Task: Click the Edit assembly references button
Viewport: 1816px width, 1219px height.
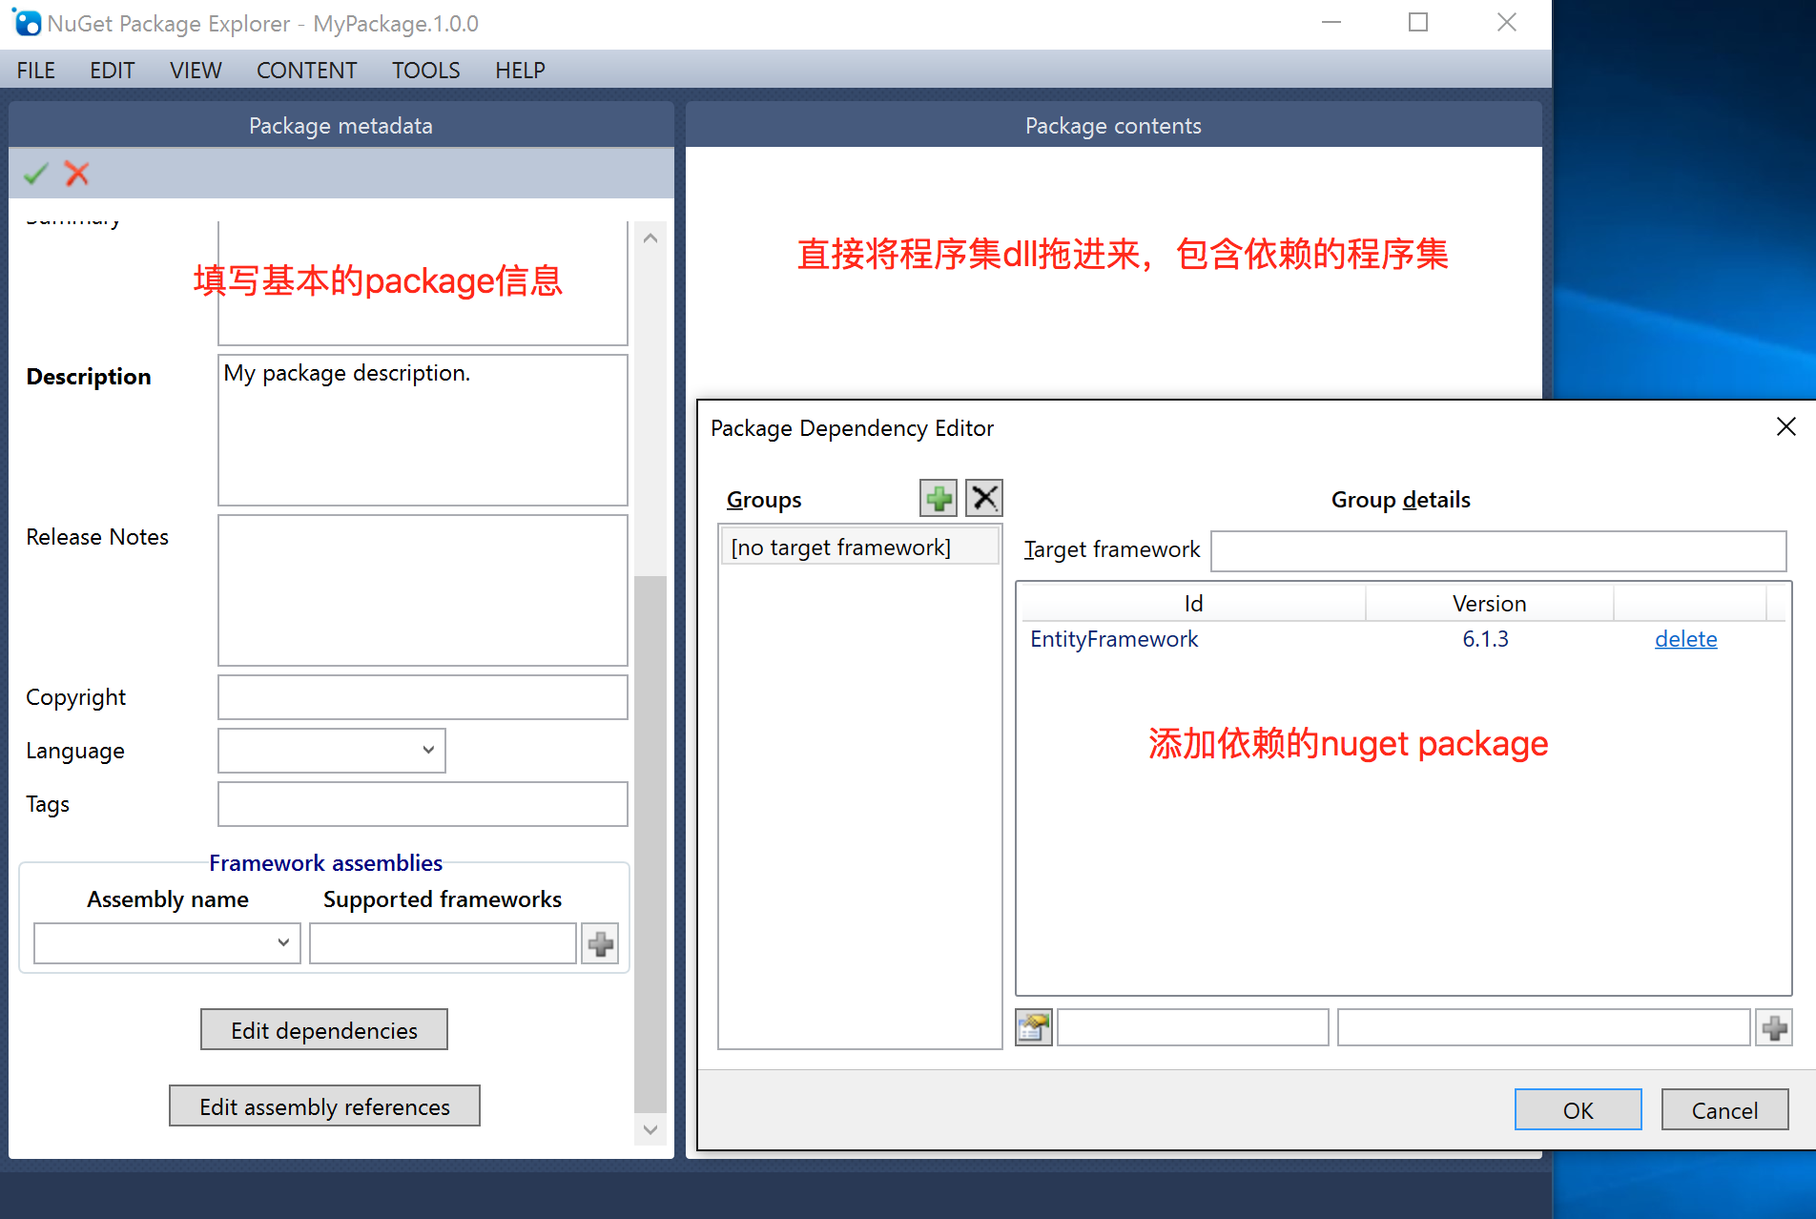Action: [324, 1106]
